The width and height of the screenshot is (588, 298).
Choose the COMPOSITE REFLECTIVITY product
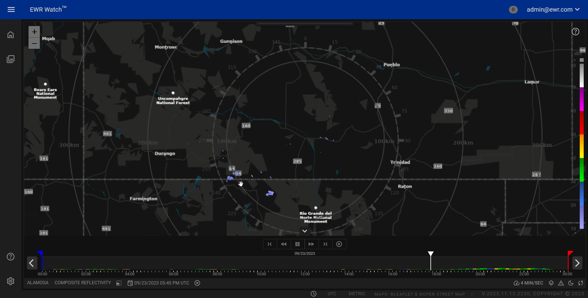(x=83, y=283)
